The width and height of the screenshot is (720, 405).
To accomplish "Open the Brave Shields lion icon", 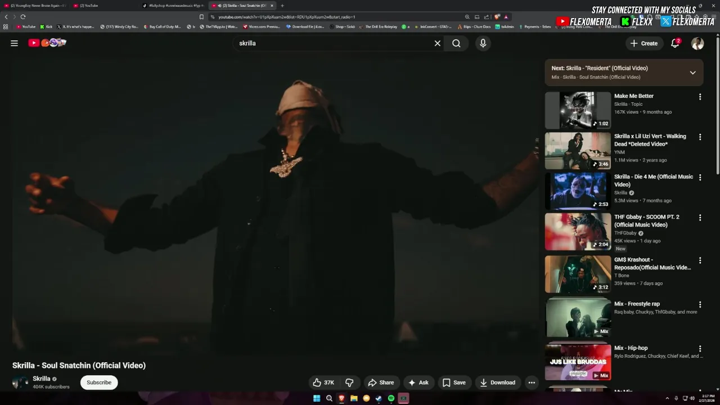I will tap(497, 17).
